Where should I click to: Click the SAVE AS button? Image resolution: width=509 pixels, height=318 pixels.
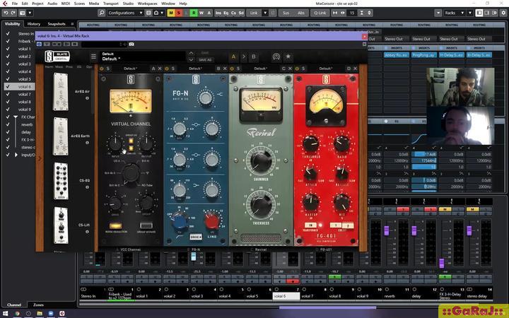point(205,60)
